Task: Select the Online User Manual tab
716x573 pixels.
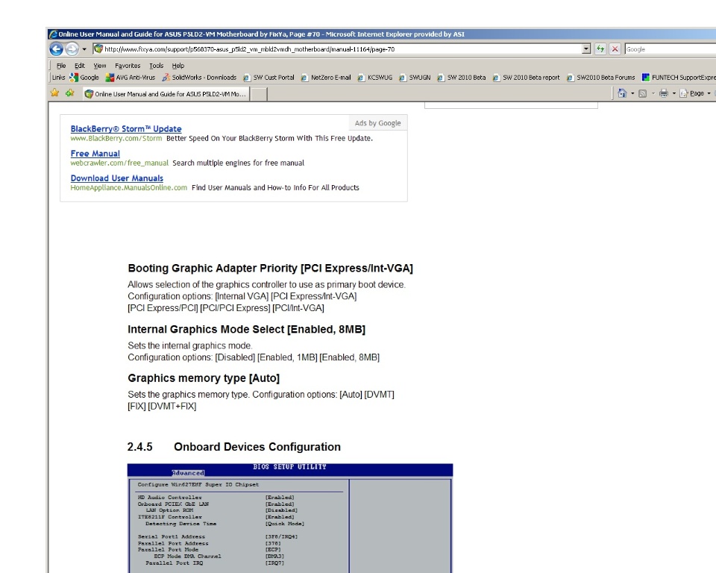Action: pyautogui.click(x=166, y=94)
